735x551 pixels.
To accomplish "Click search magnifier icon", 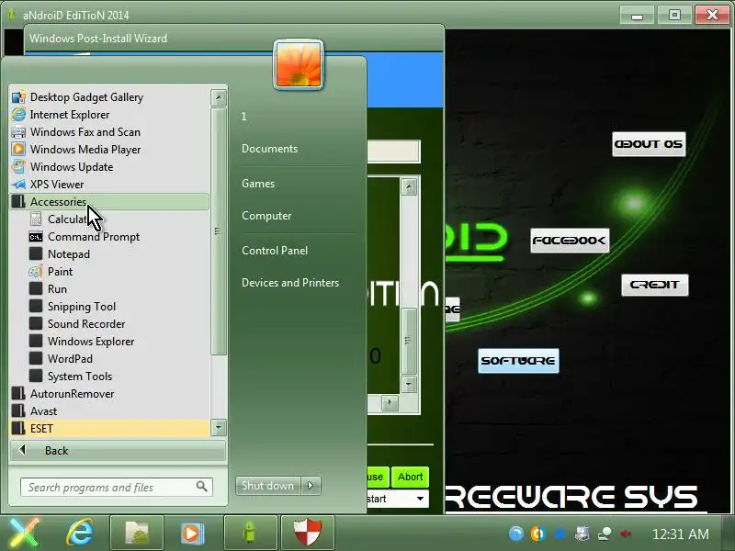I will [x=202, y=487].
